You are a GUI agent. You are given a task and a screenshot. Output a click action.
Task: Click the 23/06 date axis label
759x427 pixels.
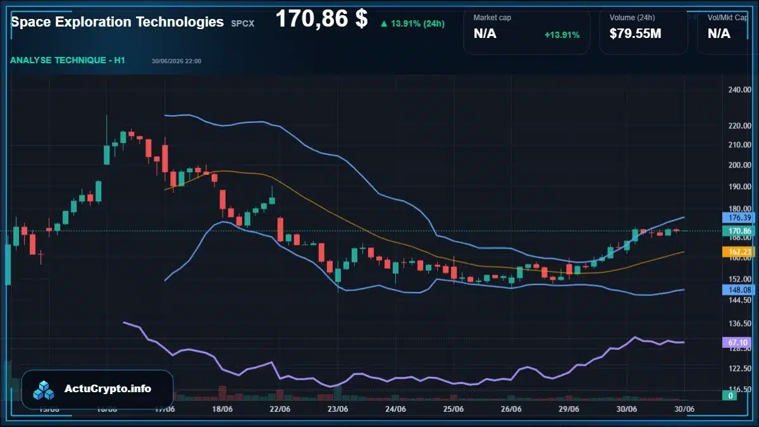pos(338,409)
